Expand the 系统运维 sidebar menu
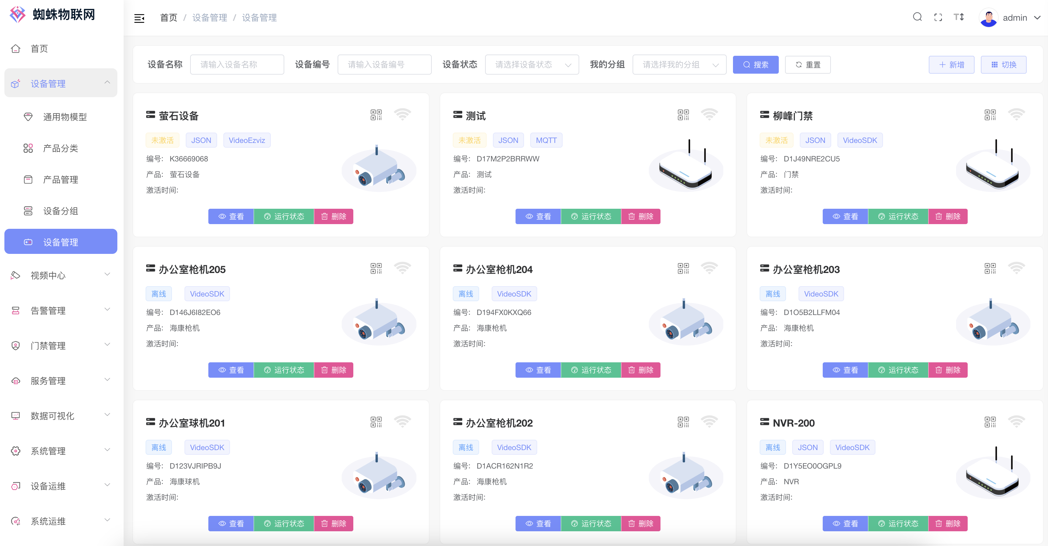 click(61, 521)
